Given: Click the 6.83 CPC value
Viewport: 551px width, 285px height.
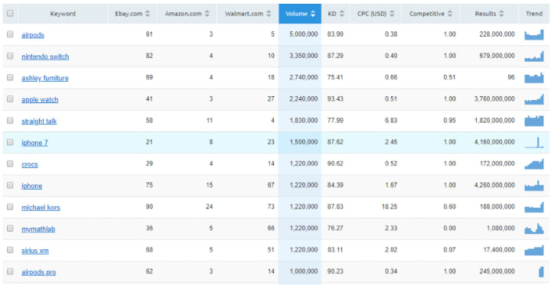Looking at the screenshot, I should (x=391, y=121).
